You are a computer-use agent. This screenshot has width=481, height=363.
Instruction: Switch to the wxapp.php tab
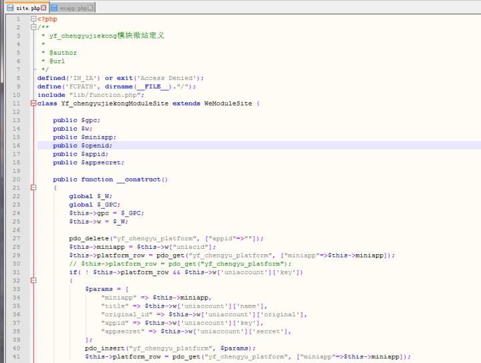click(73, 8)
